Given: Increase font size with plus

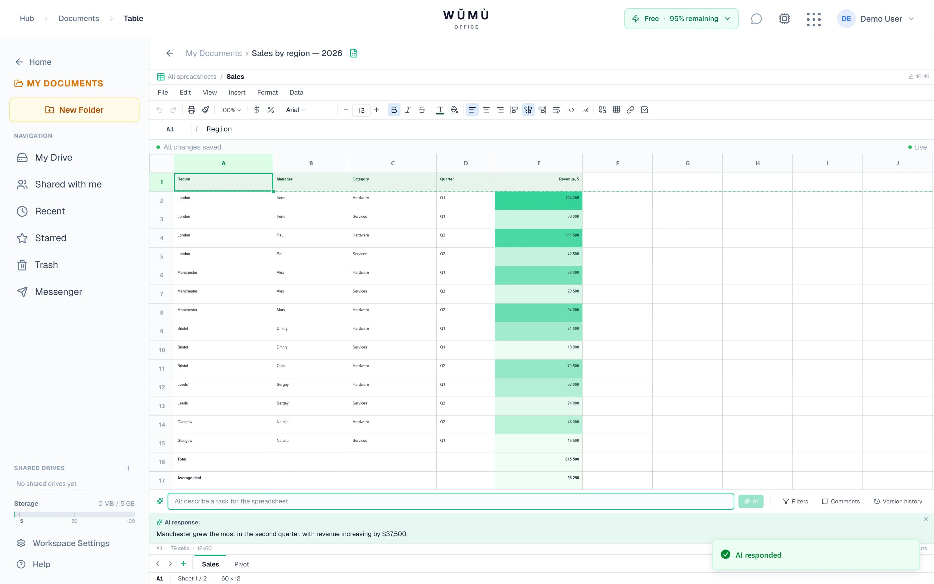Looking at the screenshot, I should tap(377, 110).
